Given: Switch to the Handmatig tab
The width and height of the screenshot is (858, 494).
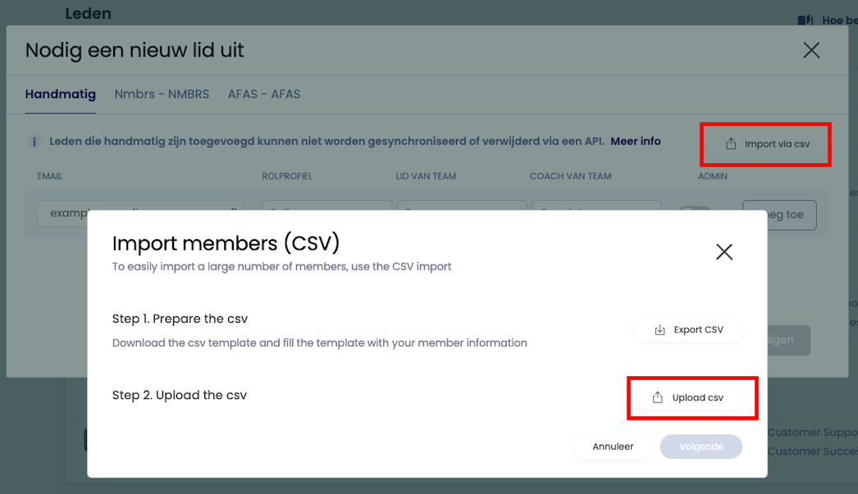Looking at the screenshot, I should [x=61, y=94].
